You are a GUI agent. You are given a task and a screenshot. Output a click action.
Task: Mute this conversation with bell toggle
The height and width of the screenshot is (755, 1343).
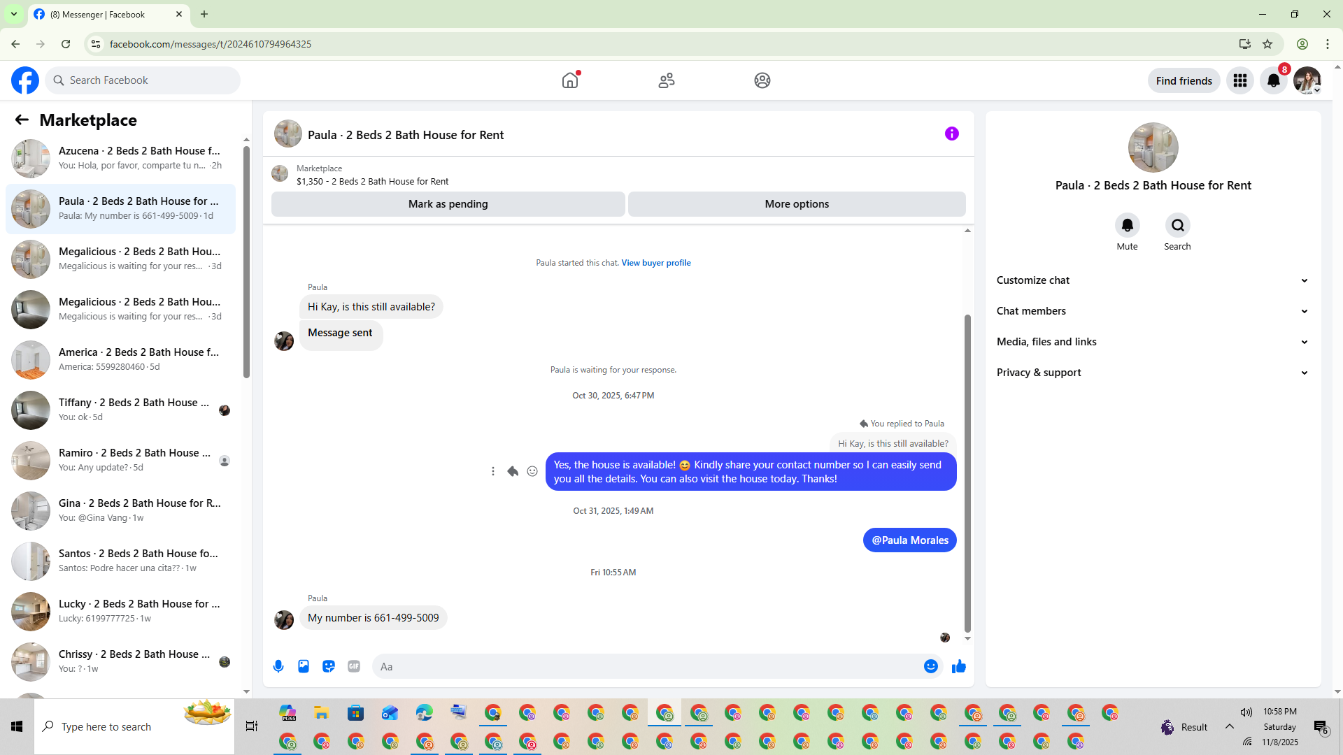1127,225
